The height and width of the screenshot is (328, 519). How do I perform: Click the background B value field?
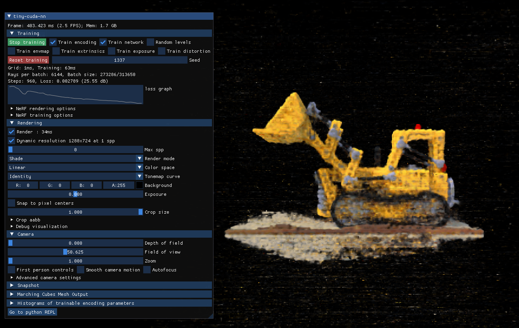[87, 185]
